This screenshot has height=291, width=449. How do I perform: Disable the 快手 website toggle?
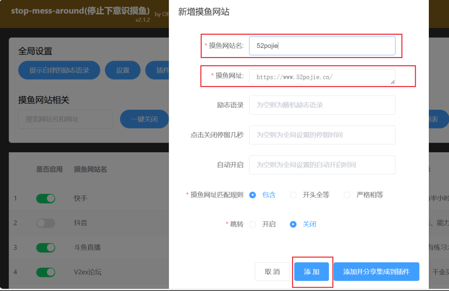[x=46, y=198]
